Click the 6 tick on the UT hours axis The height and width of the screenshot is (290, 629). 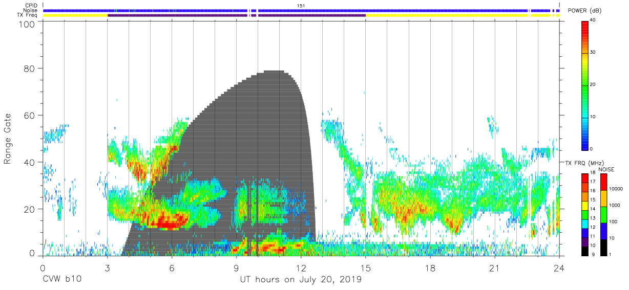point(172,267)
